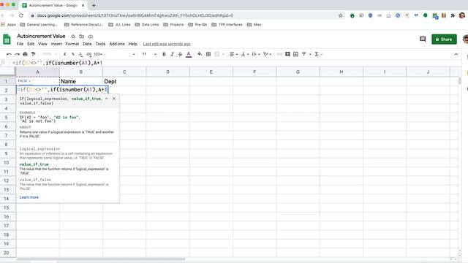
Task: Open the more number formats 123 dropdown
Action: (x=98, y=54)
